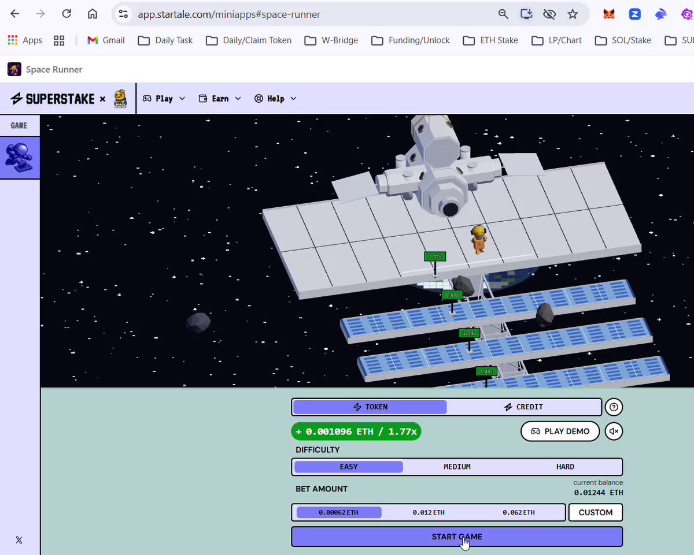This screenshot has height=555, width=694.
Task: Open the W-Bridge bookmark folder
Action: (331, 40)
